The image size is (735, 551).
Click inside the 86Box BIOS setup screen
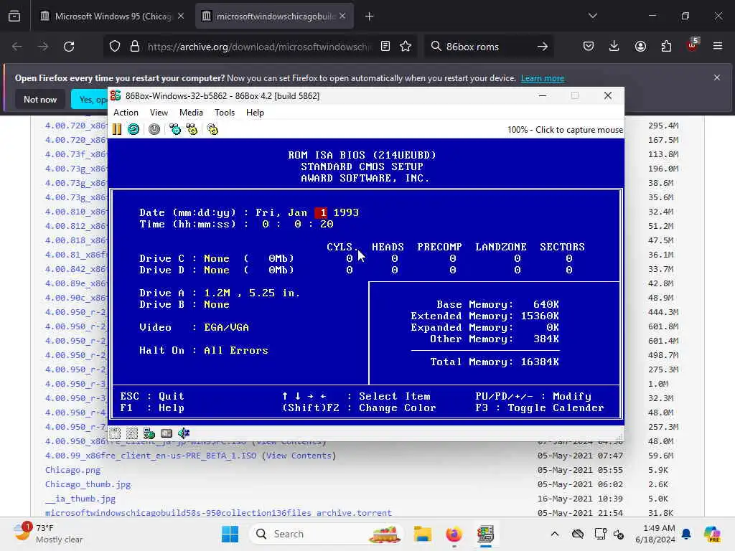click(366, 281)
